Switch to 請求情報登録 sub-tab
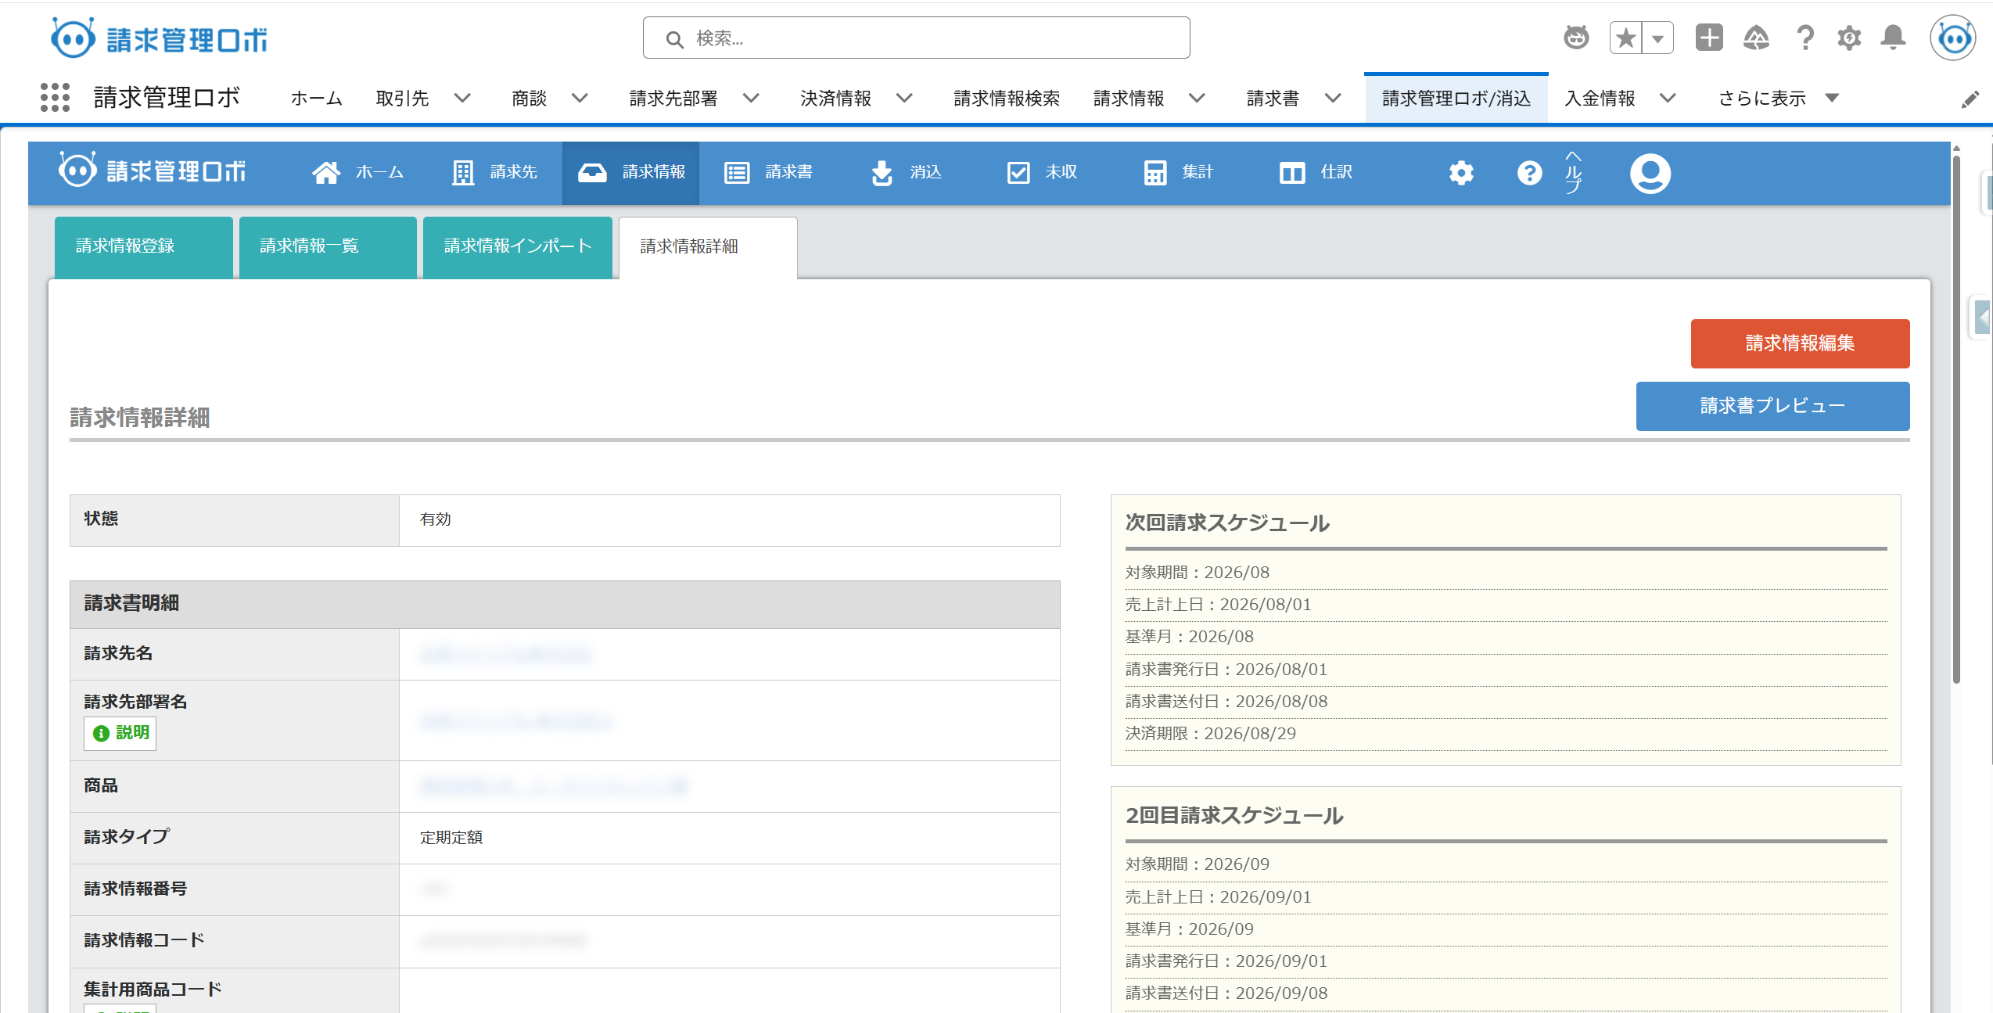1993x1013 pixels. [143, 247]
